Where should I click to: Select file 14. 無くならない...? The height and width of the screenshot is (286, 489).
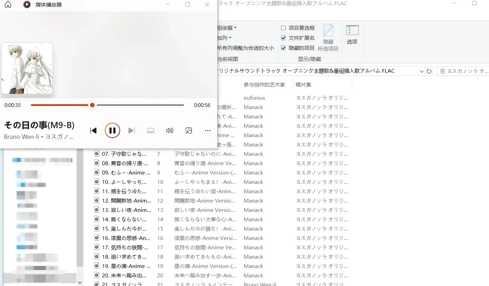click(x=124, y=219)
